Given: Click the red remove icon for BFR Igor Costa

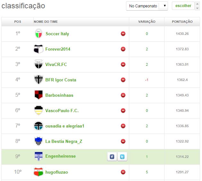Looking at the screenshot, I should point(123,80).
